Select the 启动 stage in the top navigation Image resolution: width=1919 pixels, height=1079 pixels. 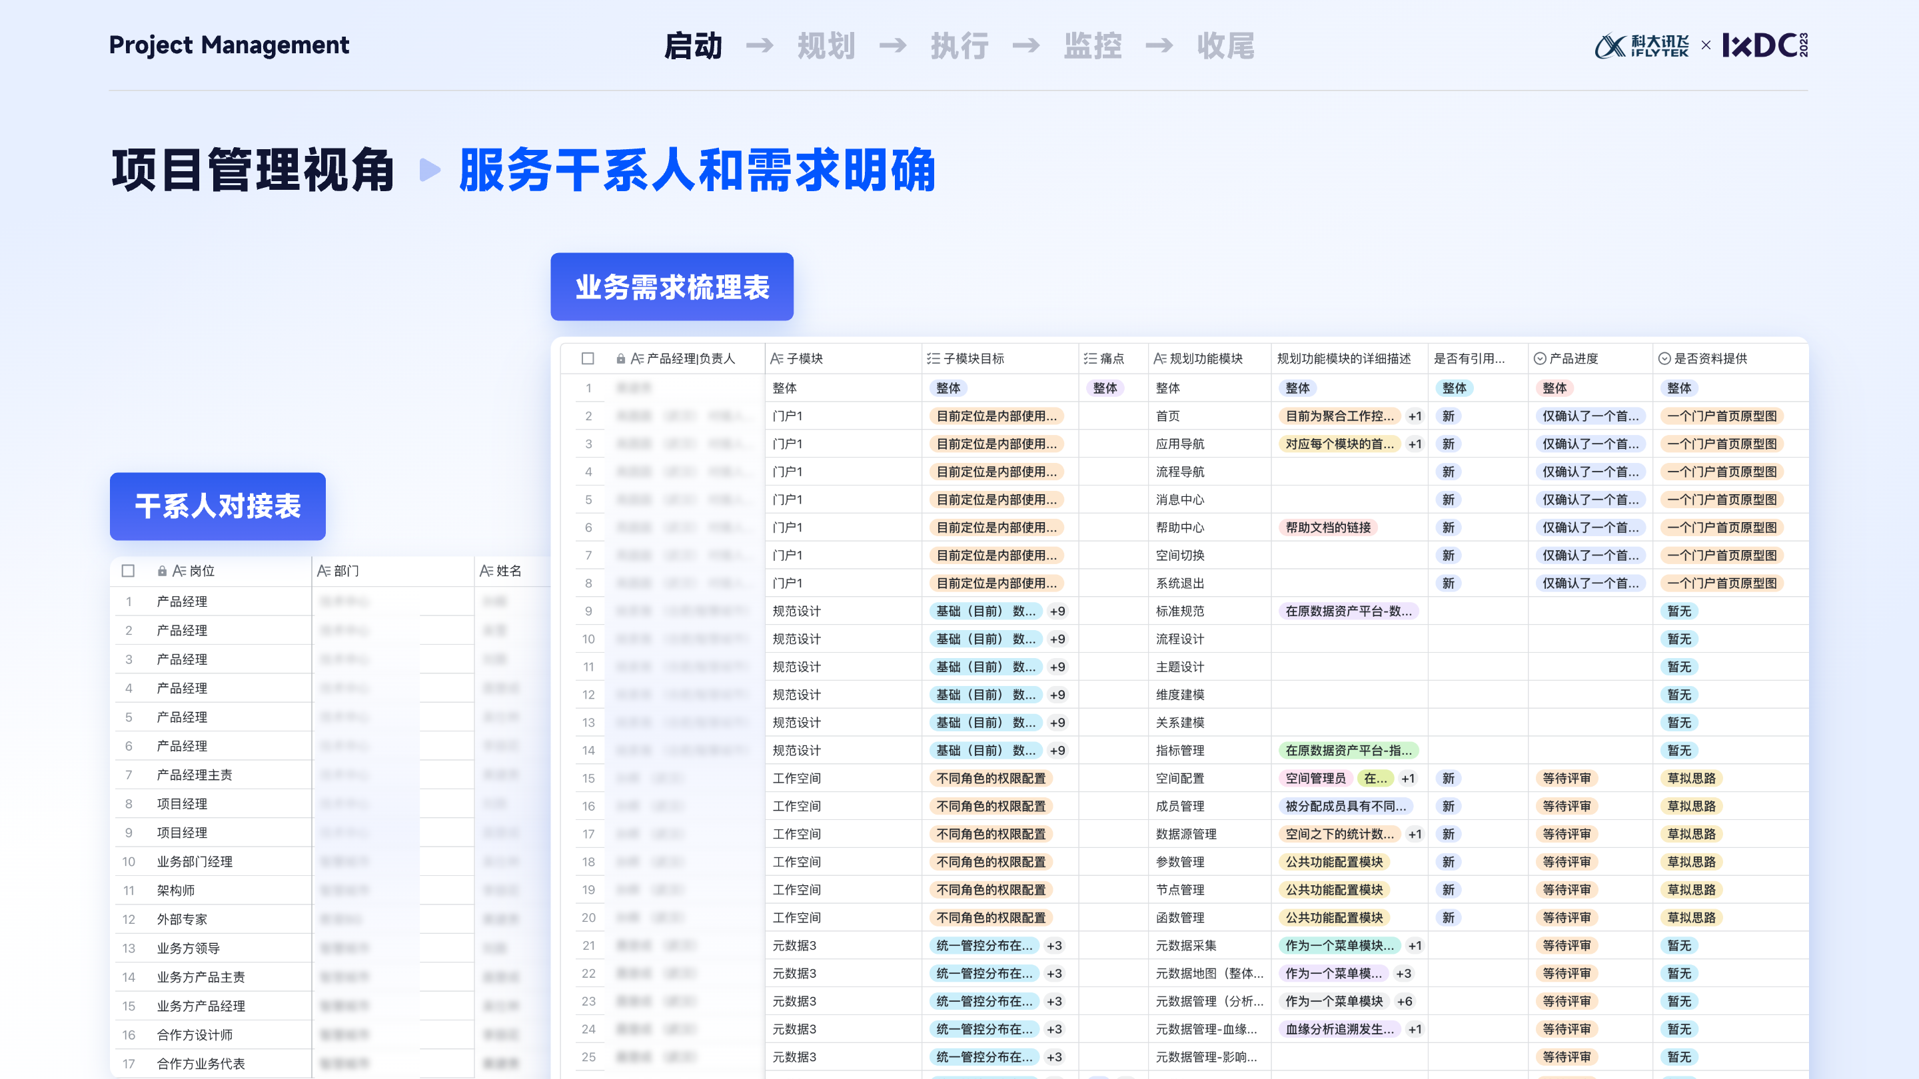click(694, 46)
